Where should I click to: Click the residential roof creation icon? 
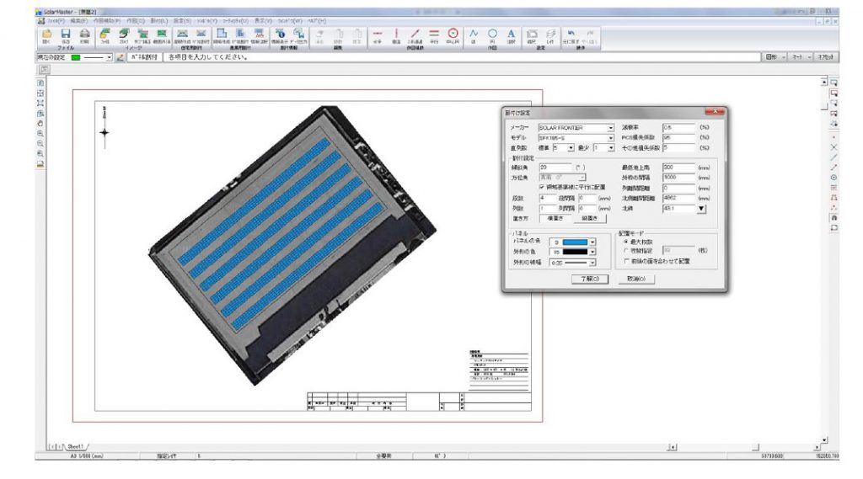point(182,35)
